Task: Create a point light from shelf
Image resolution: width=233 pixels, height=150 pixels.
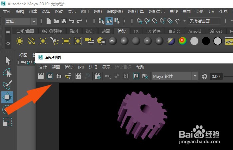Action: (43, 41)
